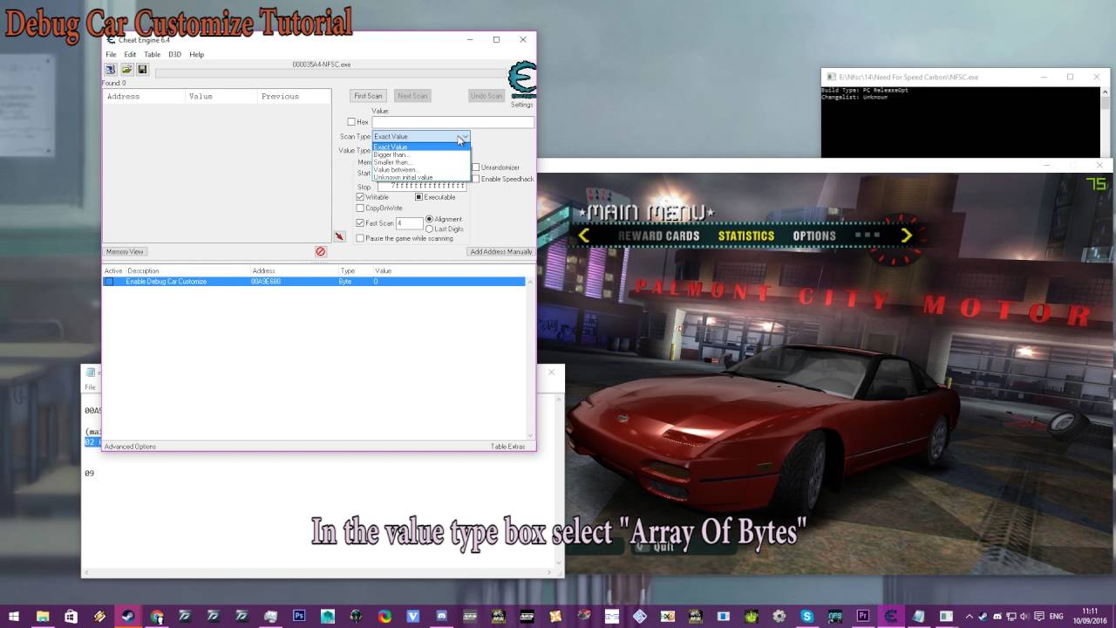Viewport: 1116px width, 628px height.
Task: Open the D3D menu
Action: tap(174, 54)
